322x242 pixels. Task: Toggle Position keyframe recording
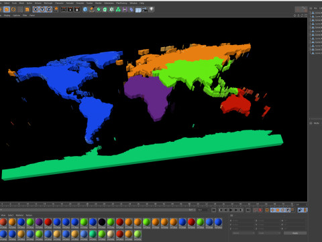pos(272,210)
